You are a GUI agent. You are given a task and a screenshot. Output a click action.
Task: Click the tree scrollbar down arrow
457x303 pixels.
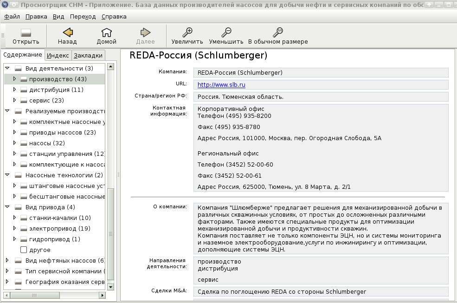(x=111, y=287)
